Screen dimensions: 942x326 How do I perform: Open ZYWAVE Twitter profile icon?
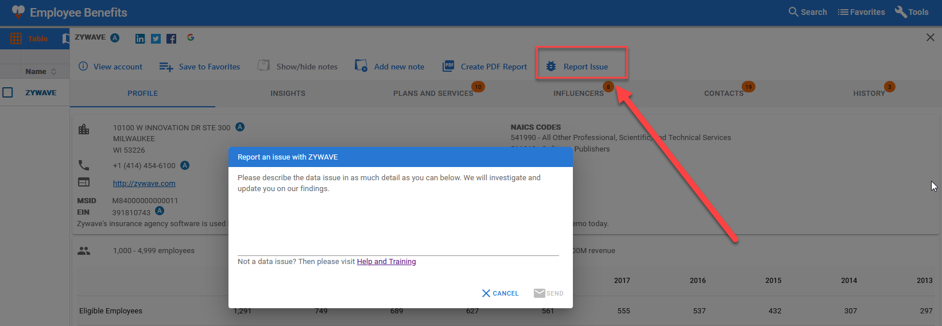click(156, 38)
